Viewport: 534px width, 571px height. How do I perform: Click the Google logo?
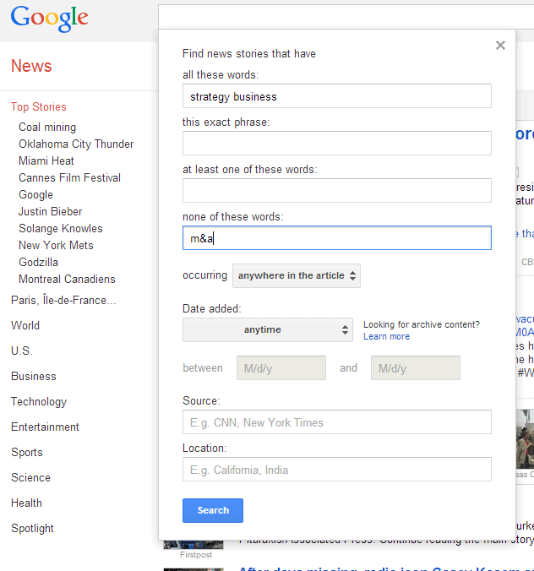pos(50,19)
